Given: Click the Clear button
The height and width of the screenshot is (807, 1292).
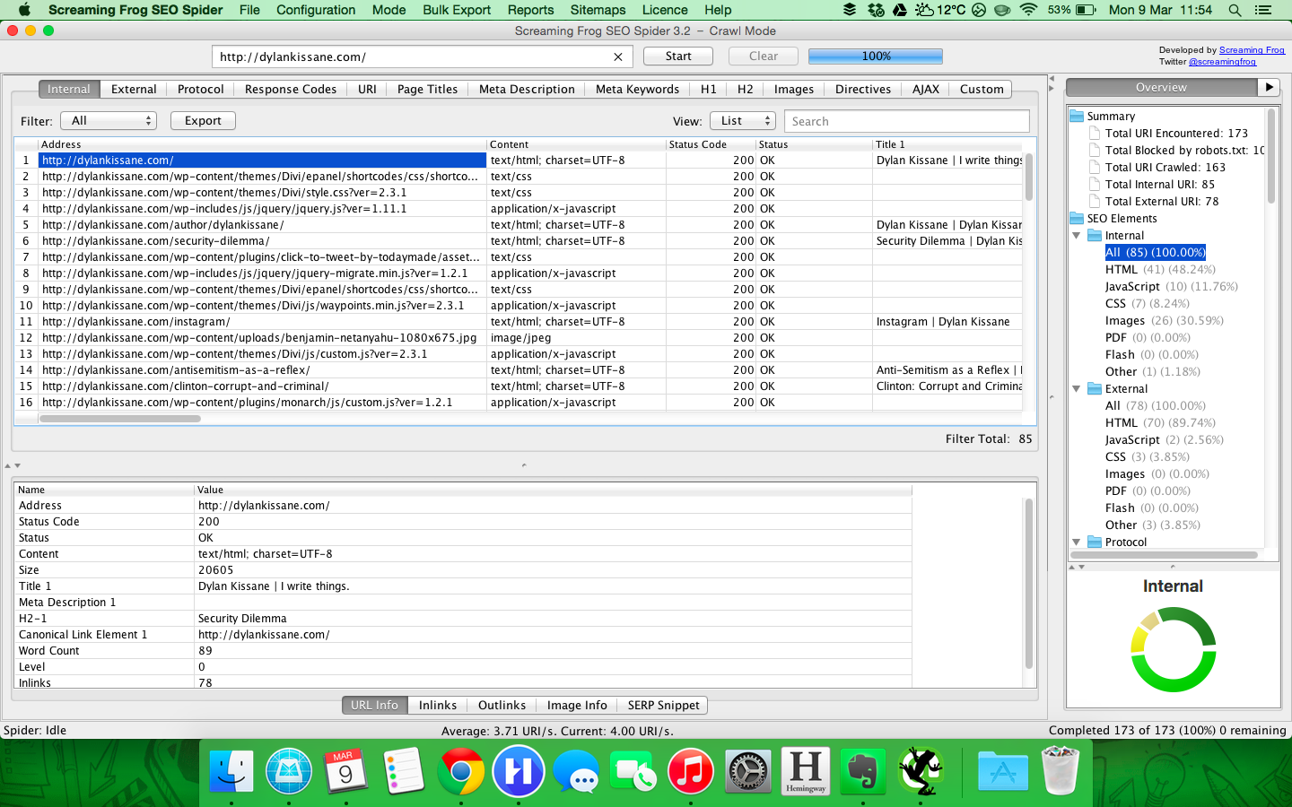Looking at the screenshot, I should [764, 56].
